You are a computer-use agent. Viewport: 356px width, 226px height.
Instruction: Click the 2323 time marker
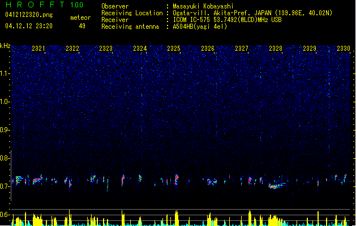(x=106, y=49)
